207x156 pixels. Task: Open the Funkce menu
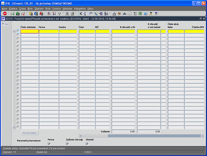(57, 9)
